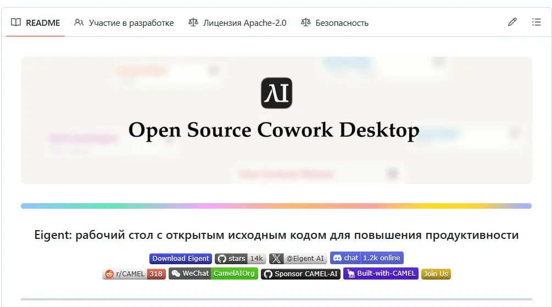This screenshot has width=552, height=307.
Task: Click the scales icon beside Безопасность
Action: click(x=305, y=23)
